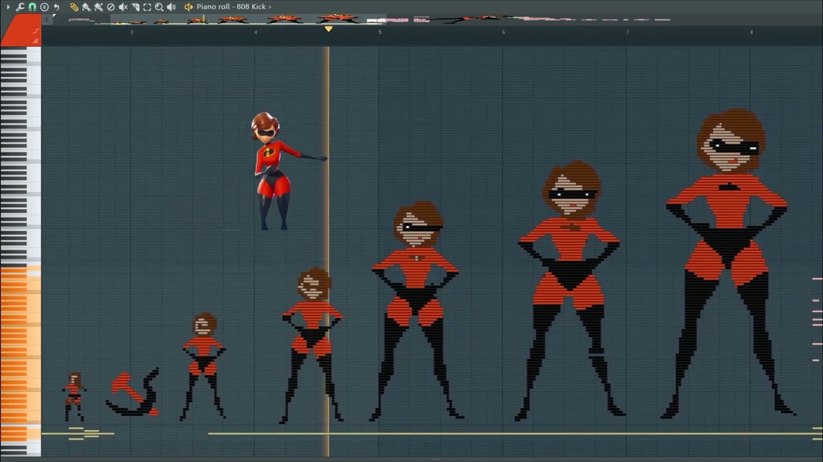Screen dimensions: 823x462
Task: Open the piano roll options menu arrow
Action: pyautogui.click(x=8, y=6)
